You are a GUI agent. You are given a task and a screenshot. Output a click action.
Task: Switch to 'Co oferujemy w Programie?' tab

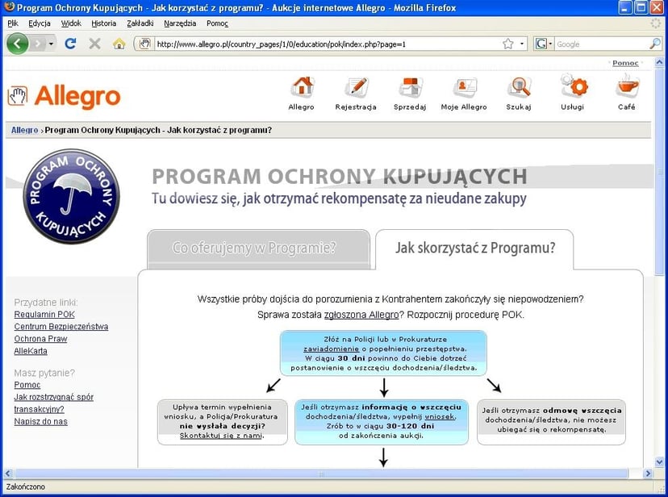click(x=259, y=248)
